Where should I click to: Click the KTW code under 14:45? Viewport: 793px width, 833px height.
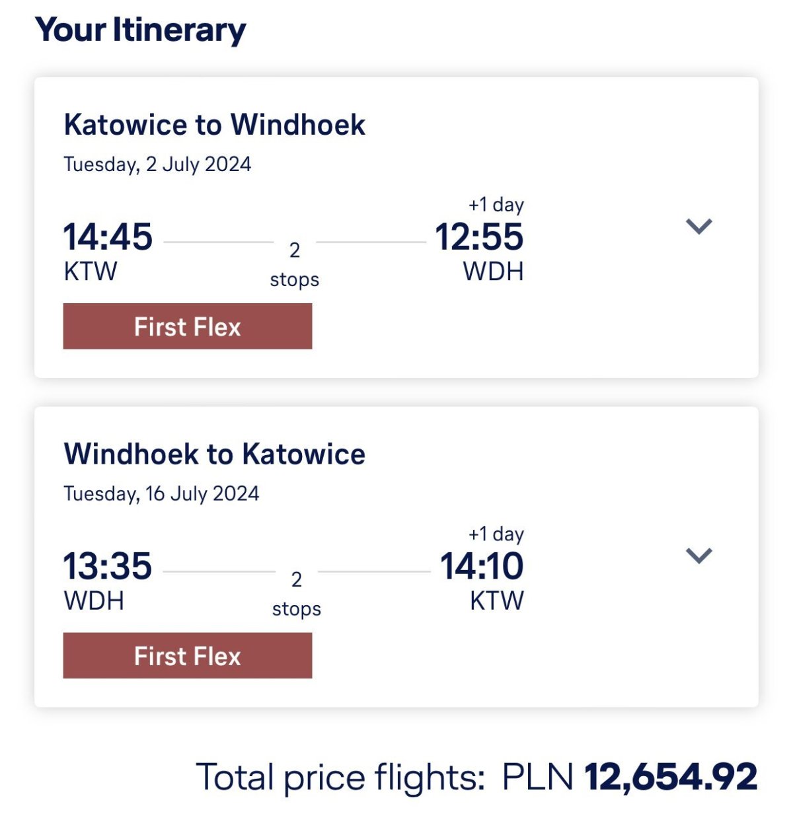click(91, 272)
